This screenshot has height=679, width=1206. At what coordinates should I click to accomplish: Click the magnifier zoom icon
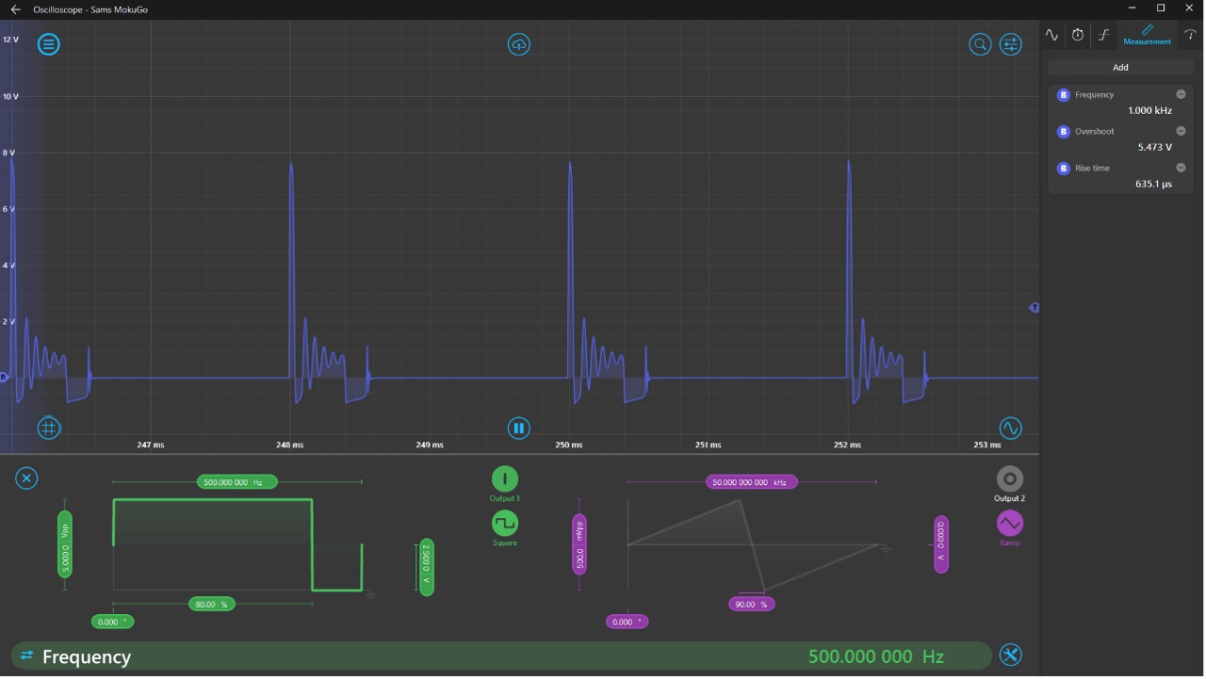[980, 44]
